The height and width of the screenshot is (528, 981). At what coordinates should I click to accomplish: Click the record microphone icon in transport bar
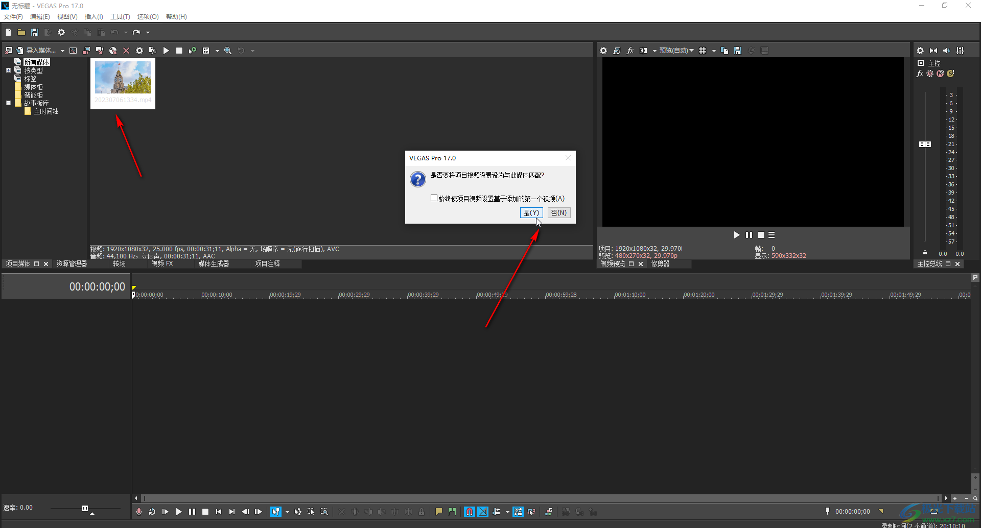tap(139, 512)
